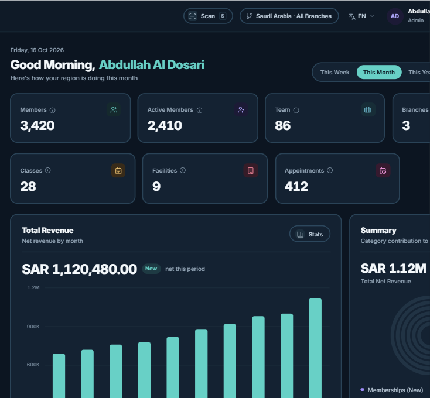Click the Active Members user-check icon
430x398 pixels.
241,110
